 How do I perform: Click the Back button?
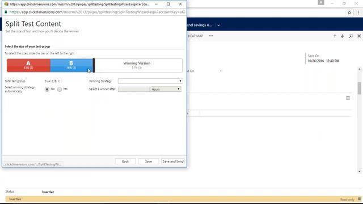pyautogui.click(x=125, y=161)
